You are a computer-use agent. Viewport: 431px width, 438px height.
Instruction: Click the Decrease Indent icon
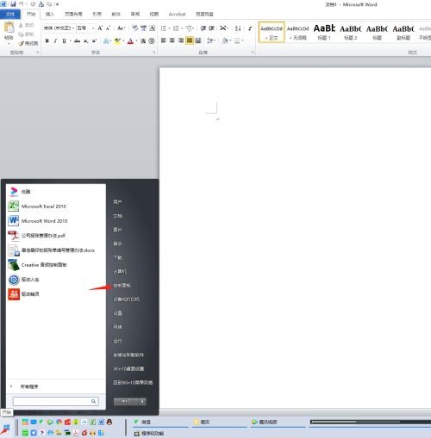[203, 28]
